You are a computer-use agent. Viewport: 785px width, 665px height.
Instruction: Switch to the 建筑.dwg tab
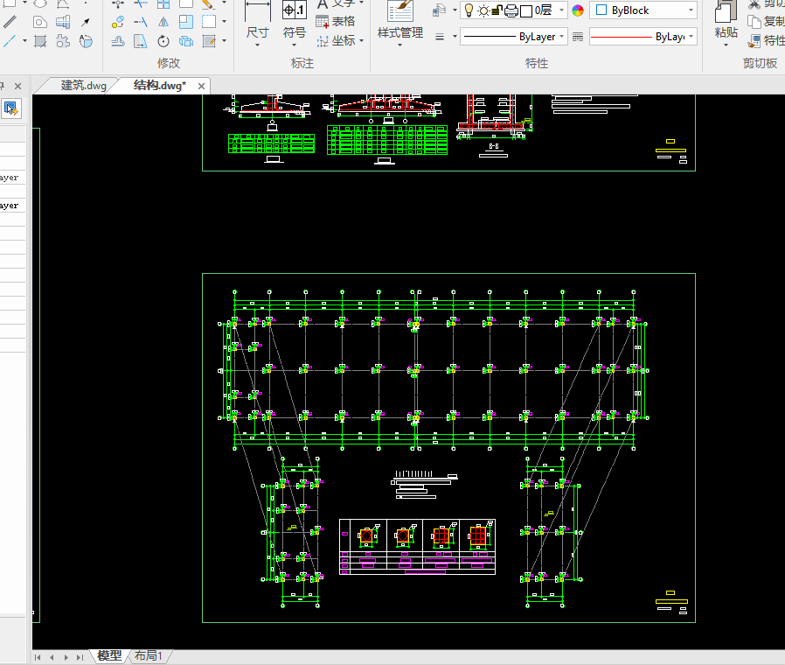(83, 86)
